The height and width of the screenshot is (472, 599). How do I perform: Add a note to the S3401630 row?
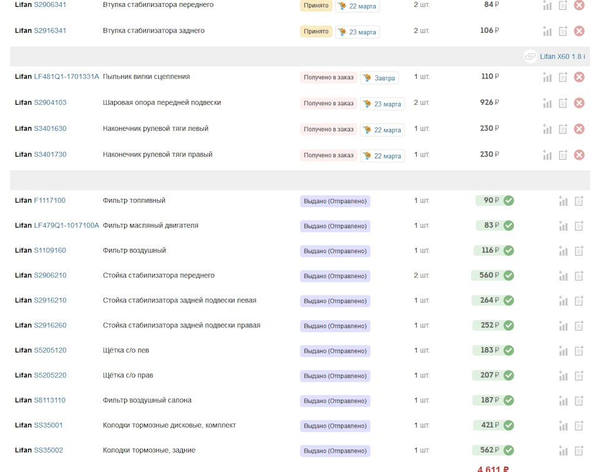563,129
